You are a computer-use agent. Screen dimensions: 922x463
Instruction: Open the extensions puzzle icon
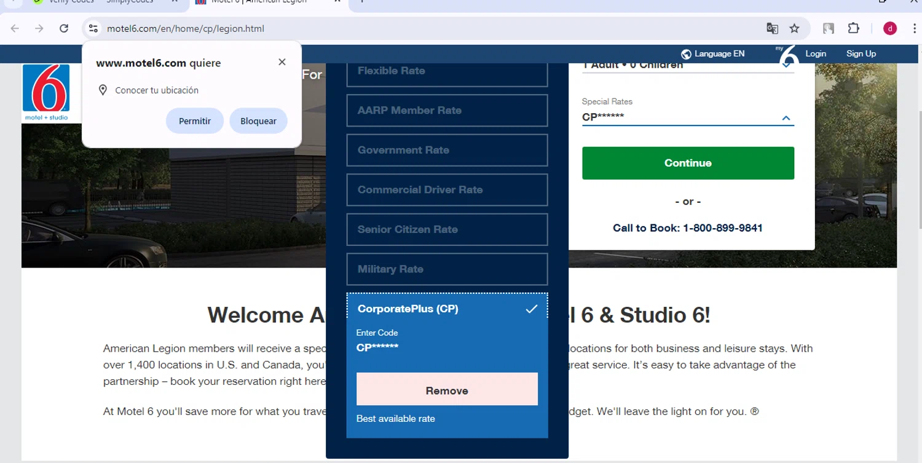853,28
